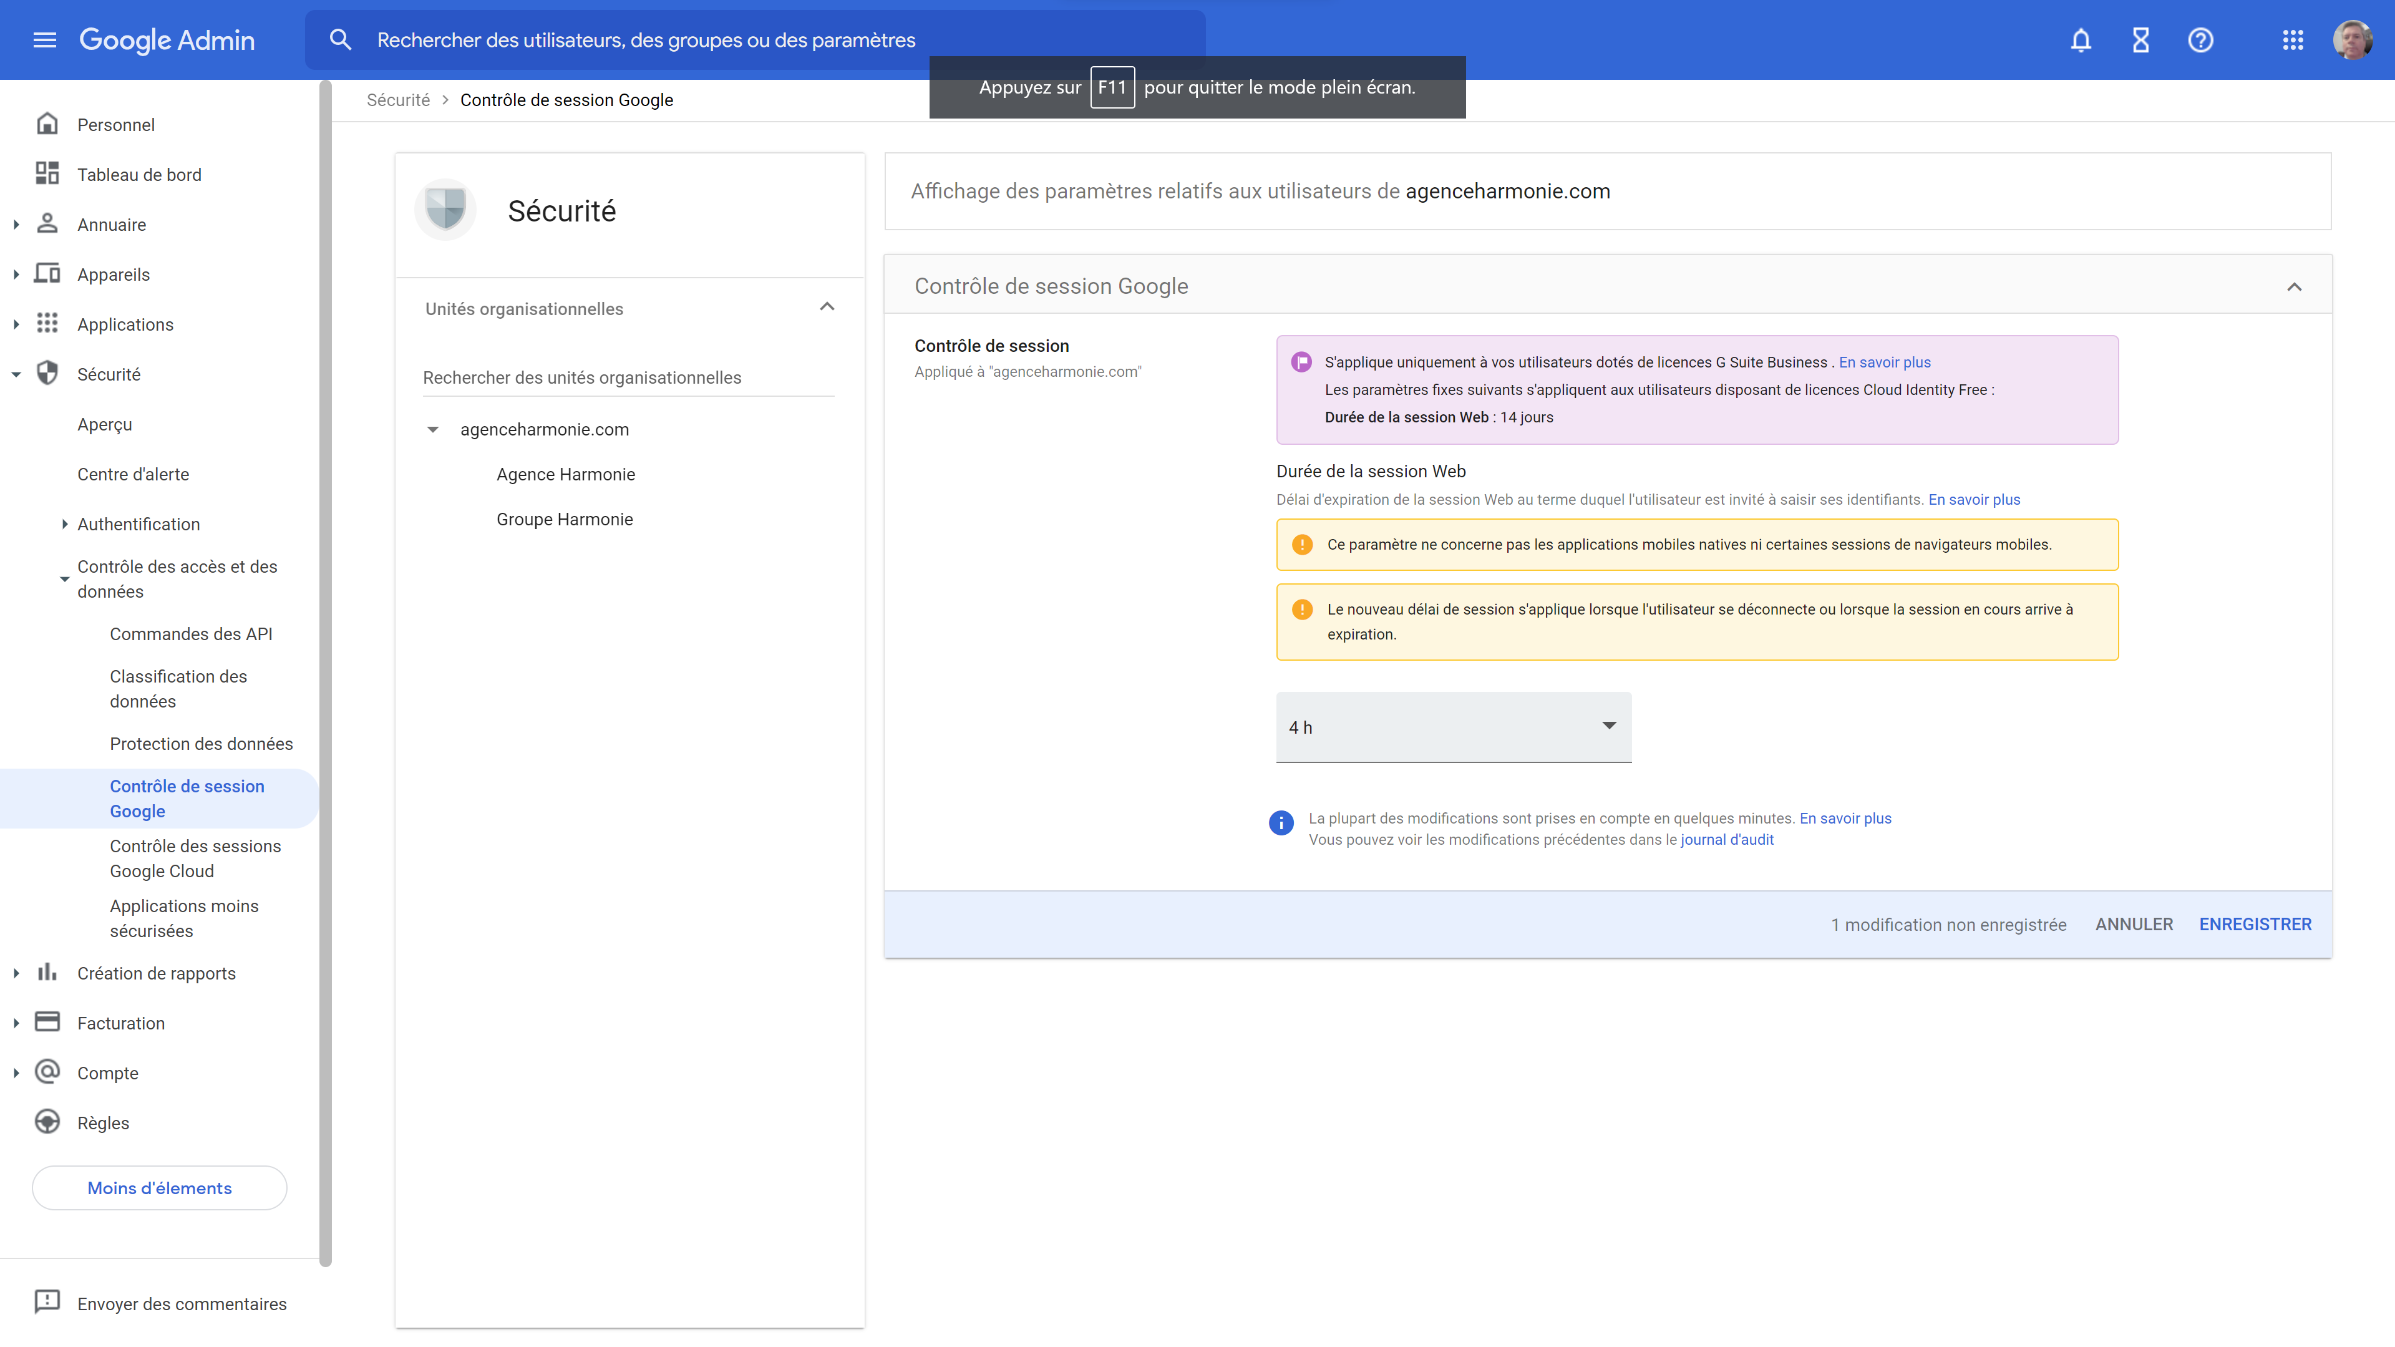Click the Création de rapports chart icon
Screen dimensions: 2395x1347
pos(47,973)
